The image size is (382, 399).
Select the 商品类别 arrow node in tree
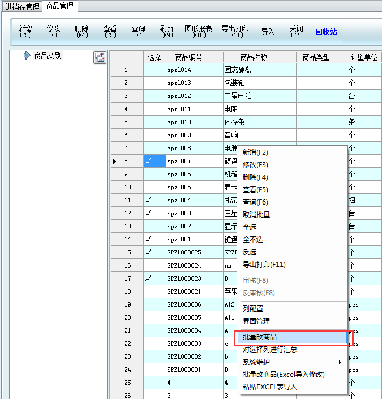coord(23,56)
